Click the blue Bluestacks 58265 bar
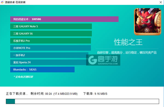Screen dimensions: 164x107 42,69
